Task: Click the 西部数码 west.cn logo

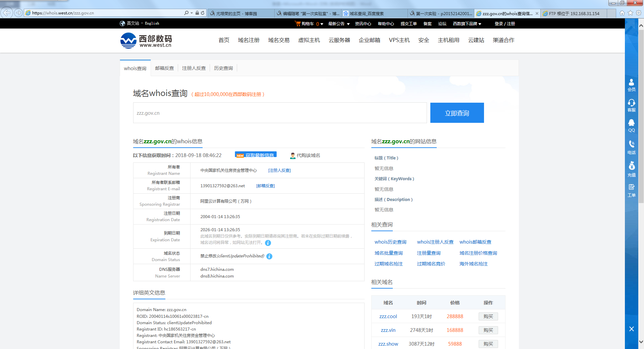Action: tap(146, 41)
